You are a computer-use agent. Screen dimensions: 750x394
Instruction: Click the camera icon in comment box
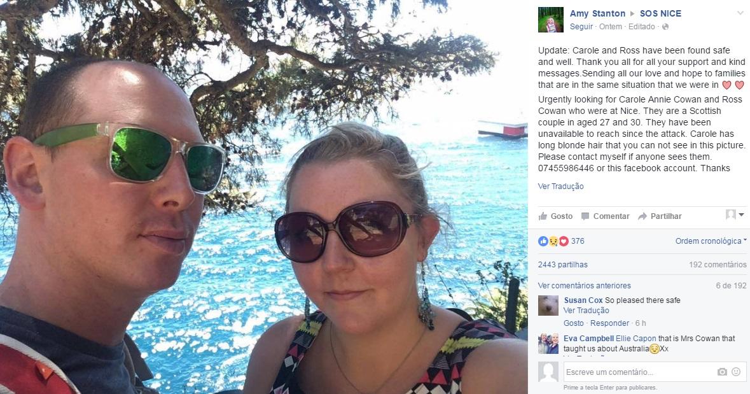pyautogui.click(x=722, y=372)
